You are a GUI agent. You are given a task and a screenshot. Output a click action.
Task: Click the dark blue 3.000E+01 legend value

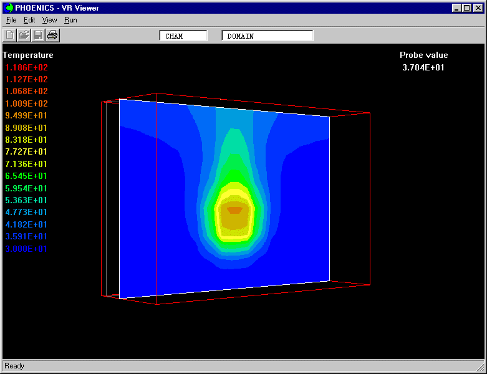click(x=26, y=249)
